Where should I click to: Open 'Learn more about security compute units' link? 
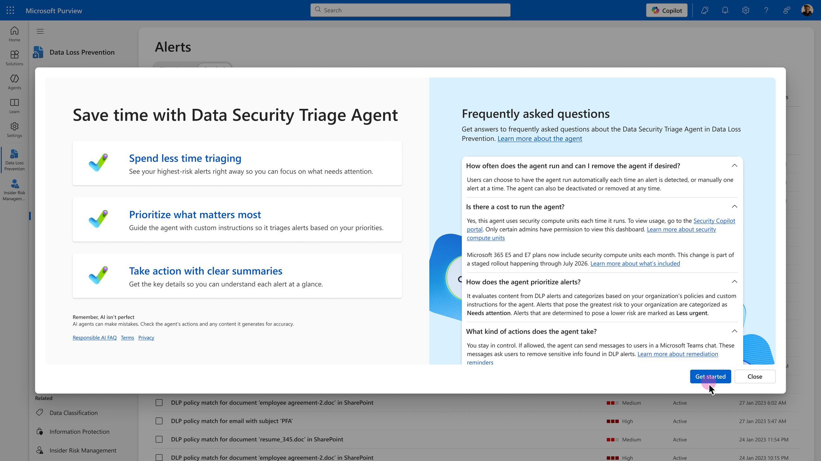click(x=681, y=230)
